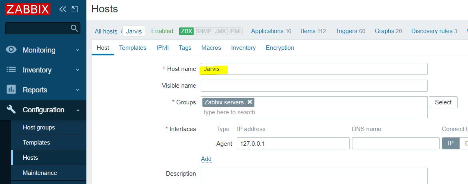
Task: Click the Monitoring eye icon
Action: pyautogui.click(x=11, y=50)
